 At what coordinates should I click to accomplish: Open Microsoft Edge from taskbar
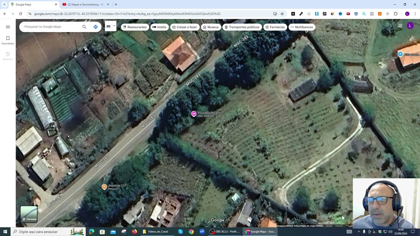click(92, 232)
